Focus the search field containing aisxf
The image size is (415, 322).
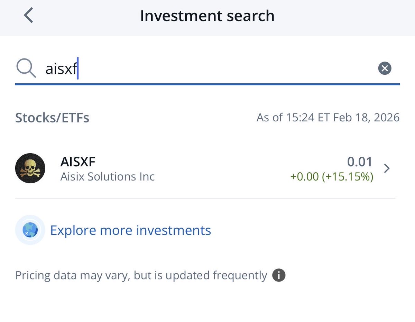(207, 68)
